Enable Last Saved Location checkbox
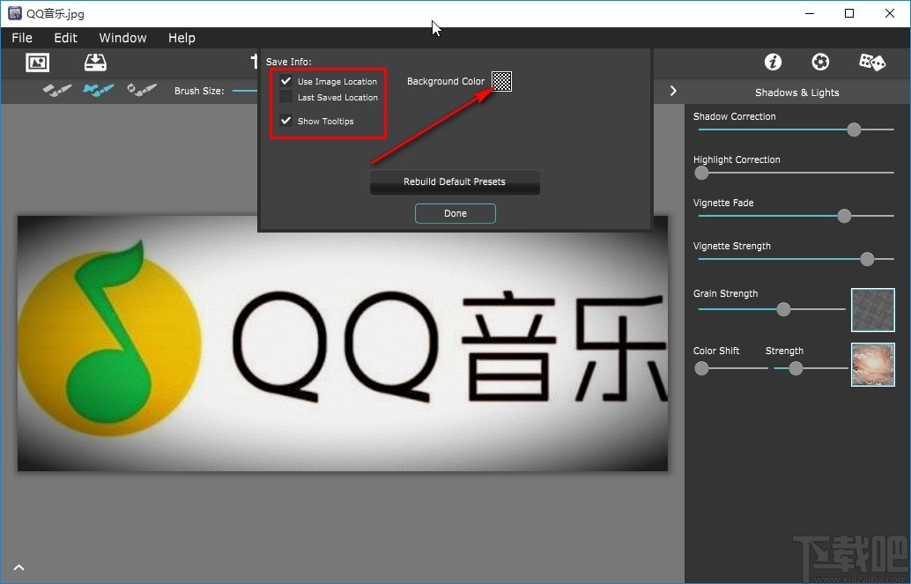 click(285, 97)
